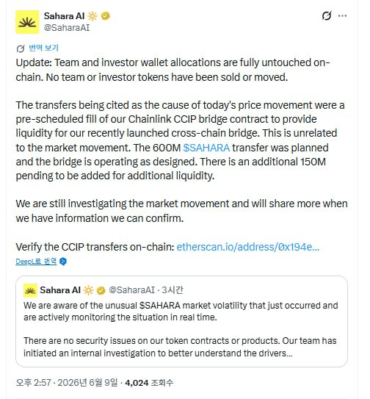
Task: Click the Sahara AI display name in header
Action: [x=64, y=16]
